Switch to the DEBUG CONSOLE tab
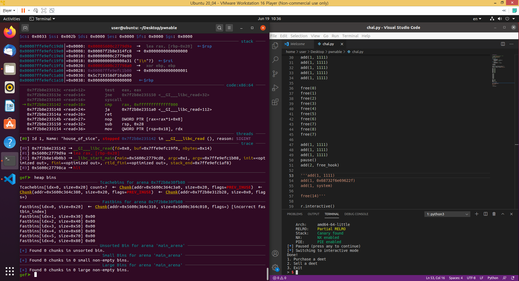Screen dimensions: 519x281 [x=356, y=214]
